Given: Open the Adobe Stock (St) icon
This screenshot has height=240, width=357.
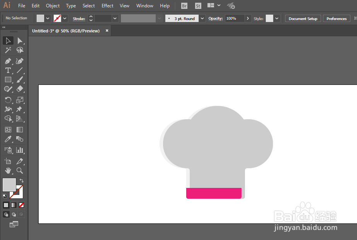Looking at the screenshot, I should 198,6.
